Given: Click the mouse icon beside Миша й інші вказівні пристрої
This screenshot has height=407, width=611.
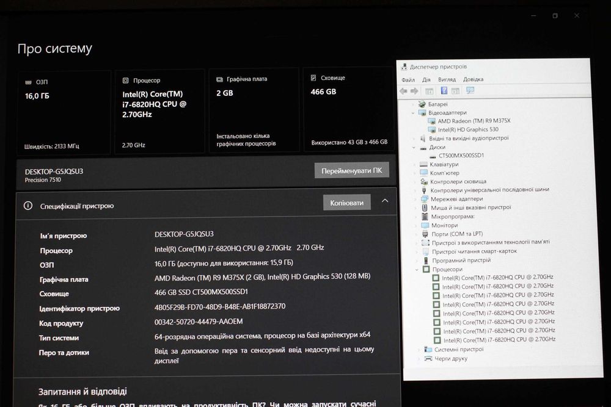Looking at the screenshot, I should coord(425,208).
